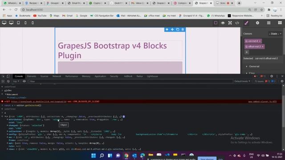Remove the offset-md-2 class tag
The height and width of the screenshot is (160, 285).
click(262, 47)
